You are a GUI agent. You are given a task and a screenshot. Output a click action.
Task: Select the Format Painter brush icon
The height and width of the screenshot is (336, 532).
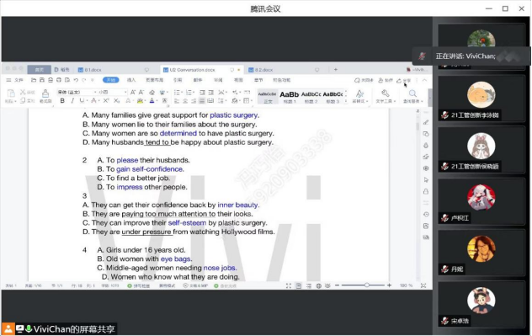pyautogui.click(x=45, y=96)
